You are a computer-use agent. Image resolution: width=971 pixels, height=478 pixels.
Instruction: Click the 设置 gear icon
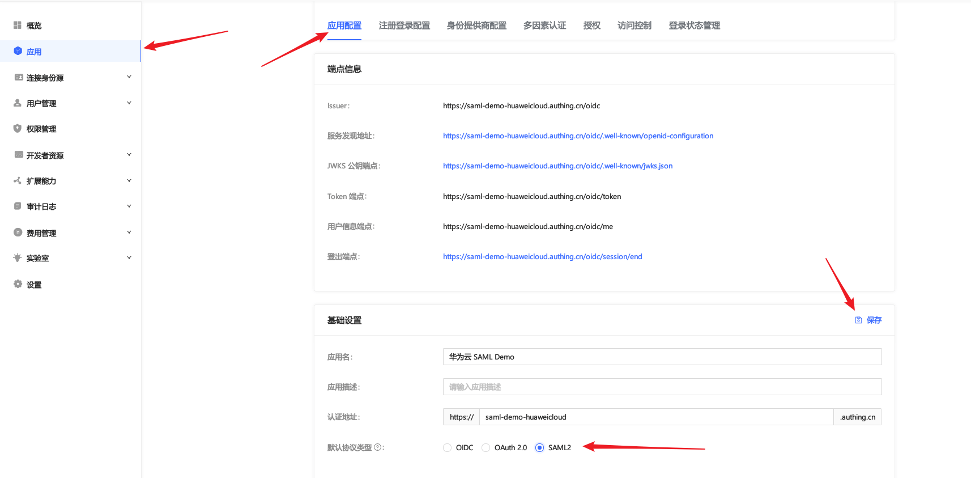pyautogui.click(x=18, y=284)
